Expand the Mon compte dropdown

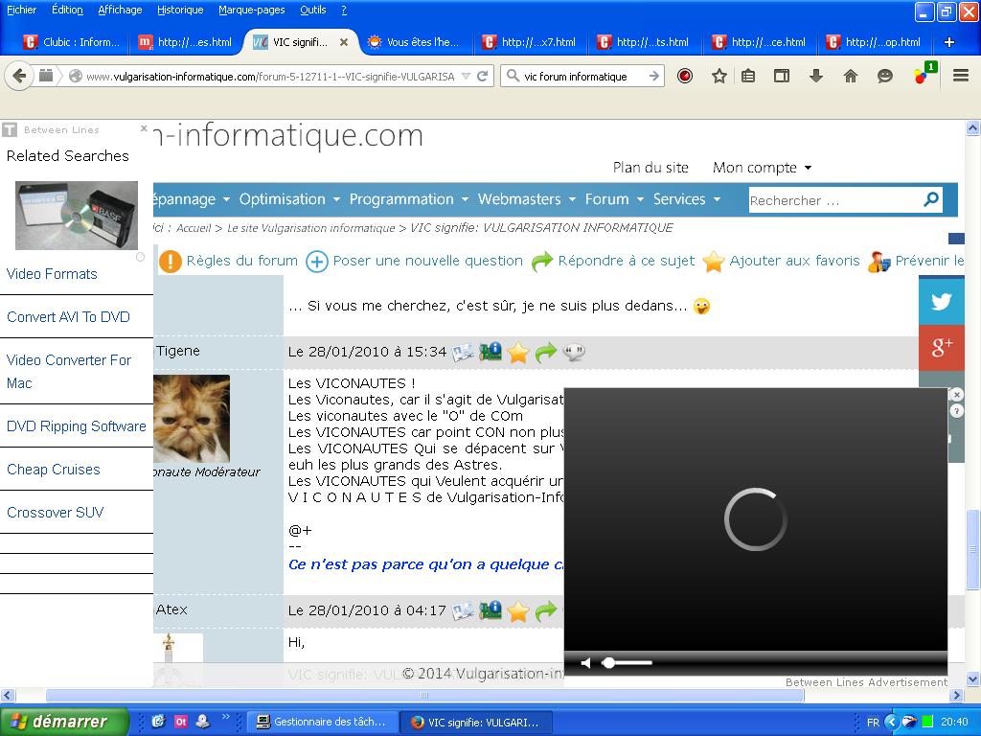click(x=762, y=168)
